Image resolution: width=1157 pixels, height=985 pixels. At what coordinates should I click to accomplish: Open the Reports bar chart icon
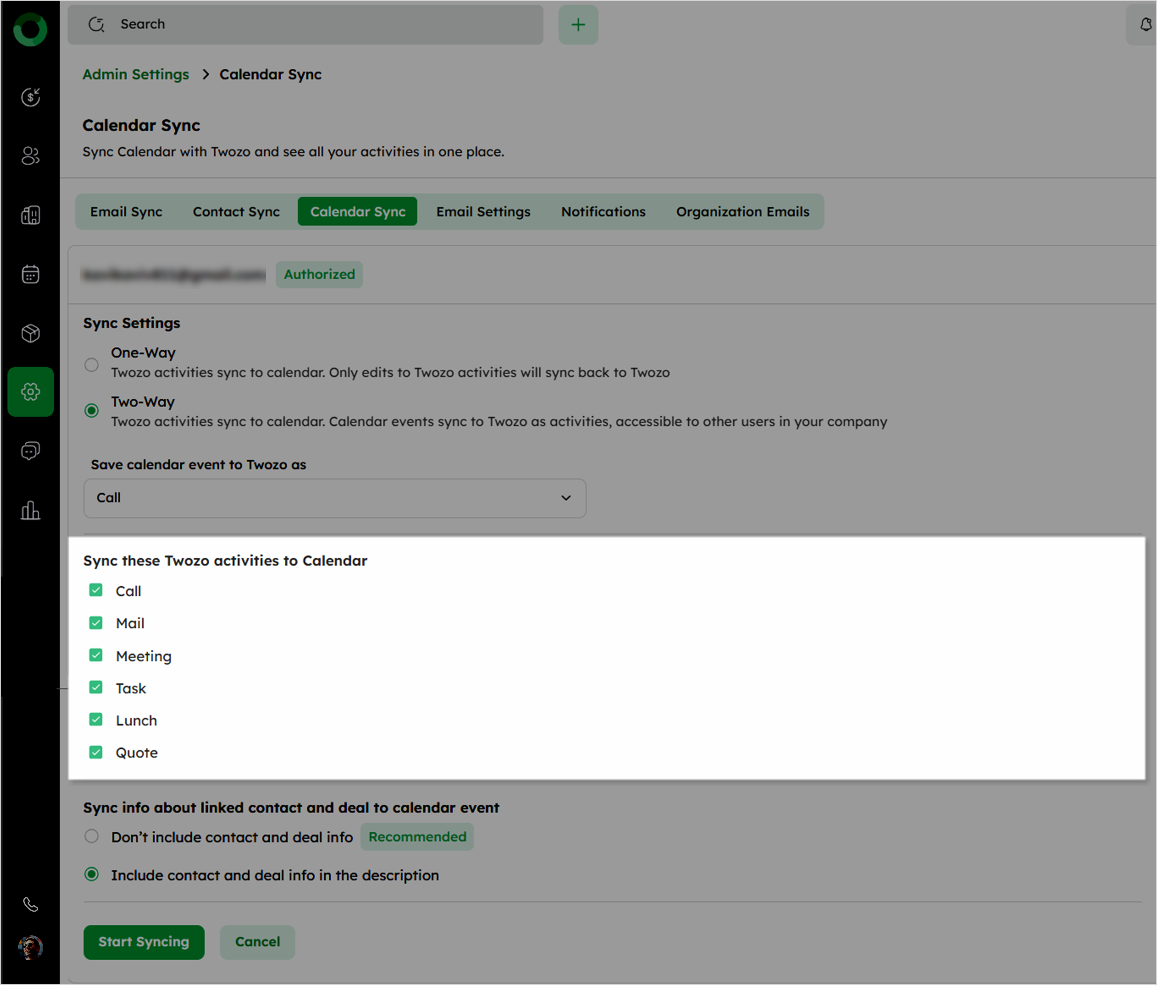[x=30, y=510]
